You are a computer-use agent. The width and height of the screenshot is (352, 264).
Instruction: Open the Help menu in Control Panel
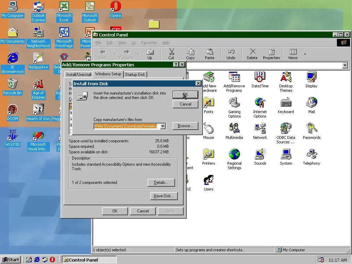(166, 43)
